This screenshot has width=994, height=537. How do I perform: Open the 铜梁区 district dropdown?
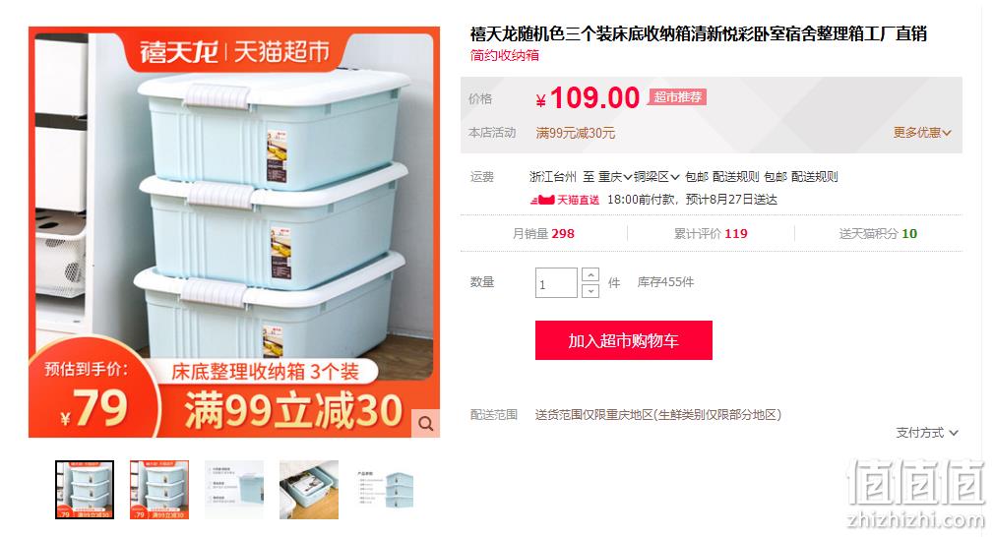(656, 177)
